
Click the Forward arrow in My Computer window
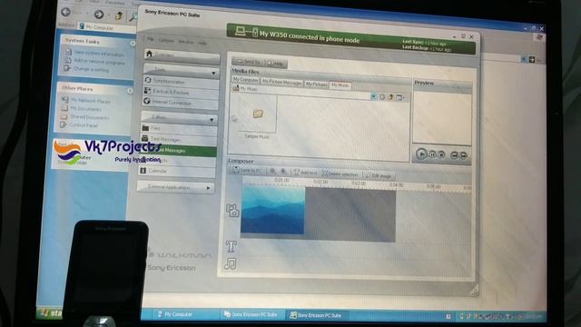click(99, 15)
